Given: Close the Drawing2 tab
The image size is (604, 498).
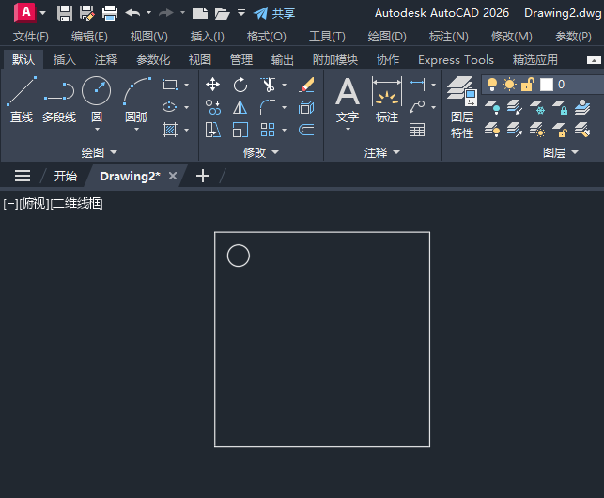Looking at the screenshot, I should pos(173,176).
